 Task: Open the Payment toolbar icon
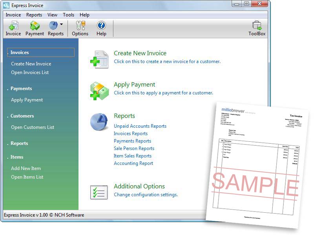pyautogui.click(x=35, y=26)
